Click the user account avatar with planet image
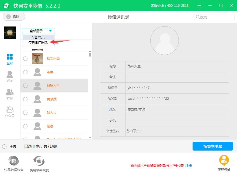The image size is (237, 173). [10, 32]
